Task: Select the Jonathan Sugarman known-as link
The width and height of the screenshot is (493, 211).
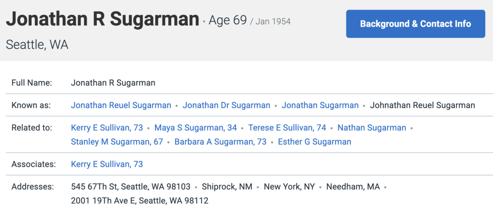Action: coord(320,105)
